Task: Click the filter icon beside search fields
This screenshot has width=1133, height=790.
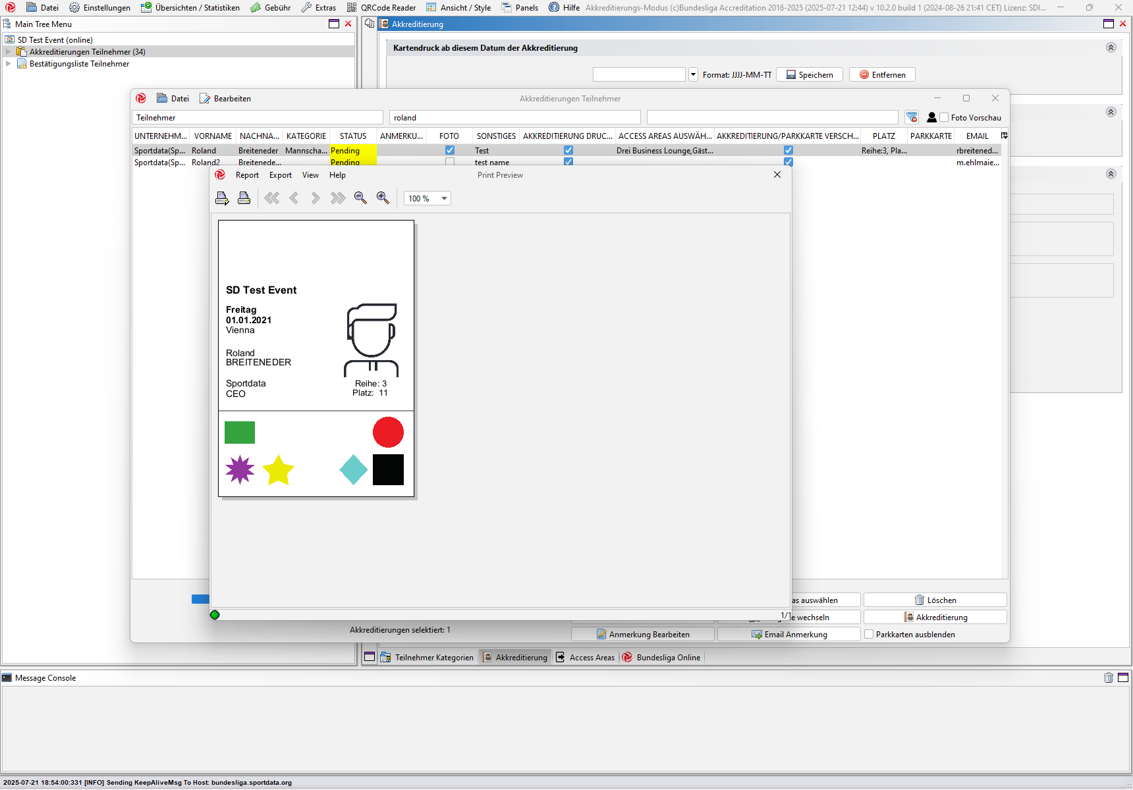Action: [x=912, y=117]
